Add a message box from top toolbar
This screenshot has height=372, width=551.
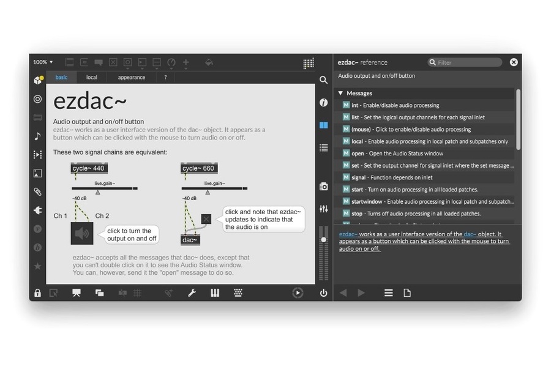[84, 62]
